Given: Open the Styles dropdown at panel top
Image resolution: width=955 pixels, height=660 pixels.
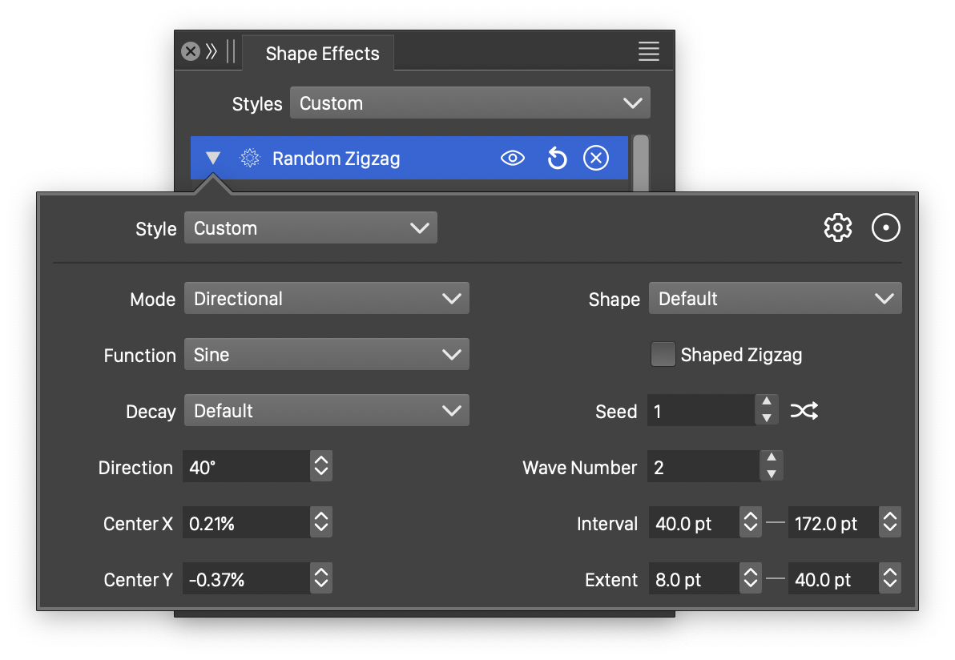Looking at the screenshot, I should coord(469,103).
